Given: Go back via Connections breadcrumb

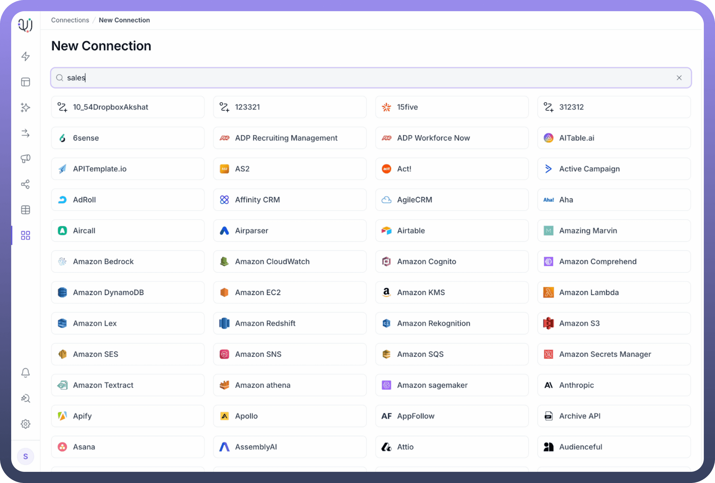Looking at the screenshot, I should pyautogui.click(x=70, y=20).
